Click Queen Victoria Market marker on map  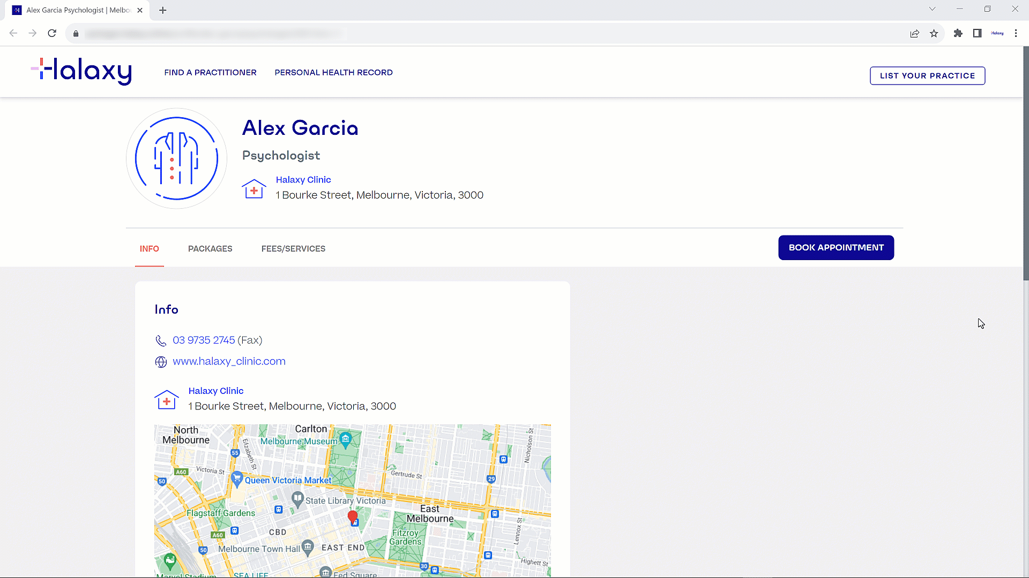coord(237,478)
